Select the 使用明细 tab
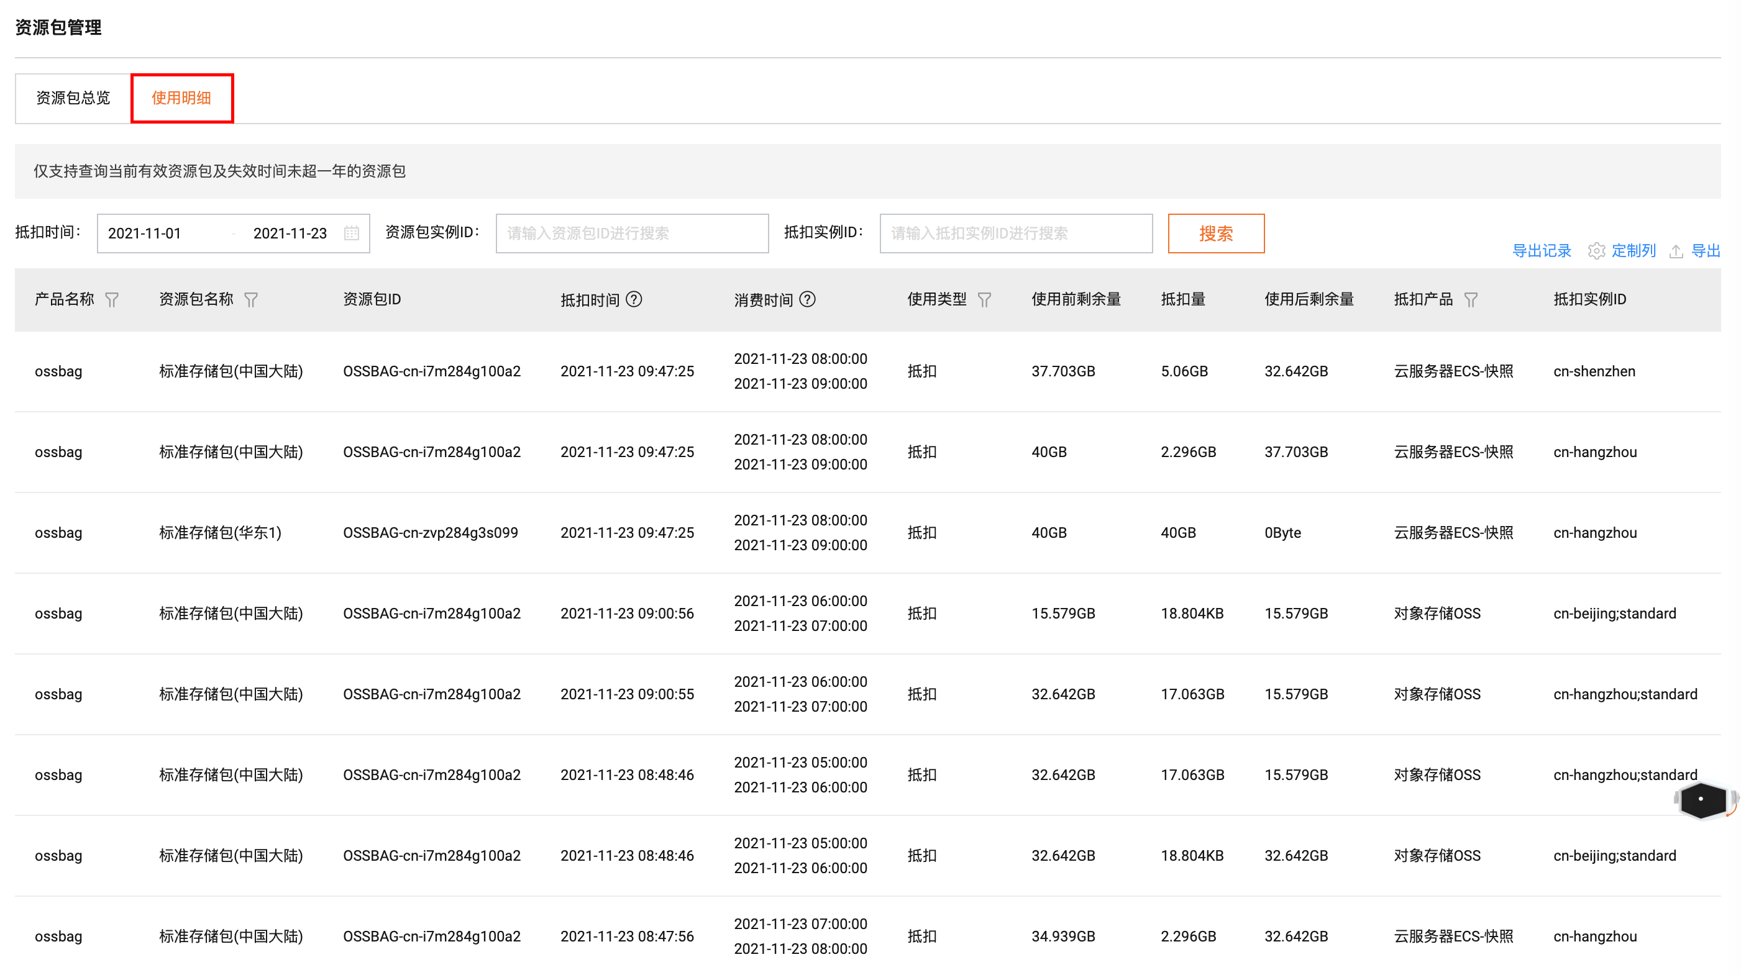Screen dimensions: 1741x975 pos(182,98)
